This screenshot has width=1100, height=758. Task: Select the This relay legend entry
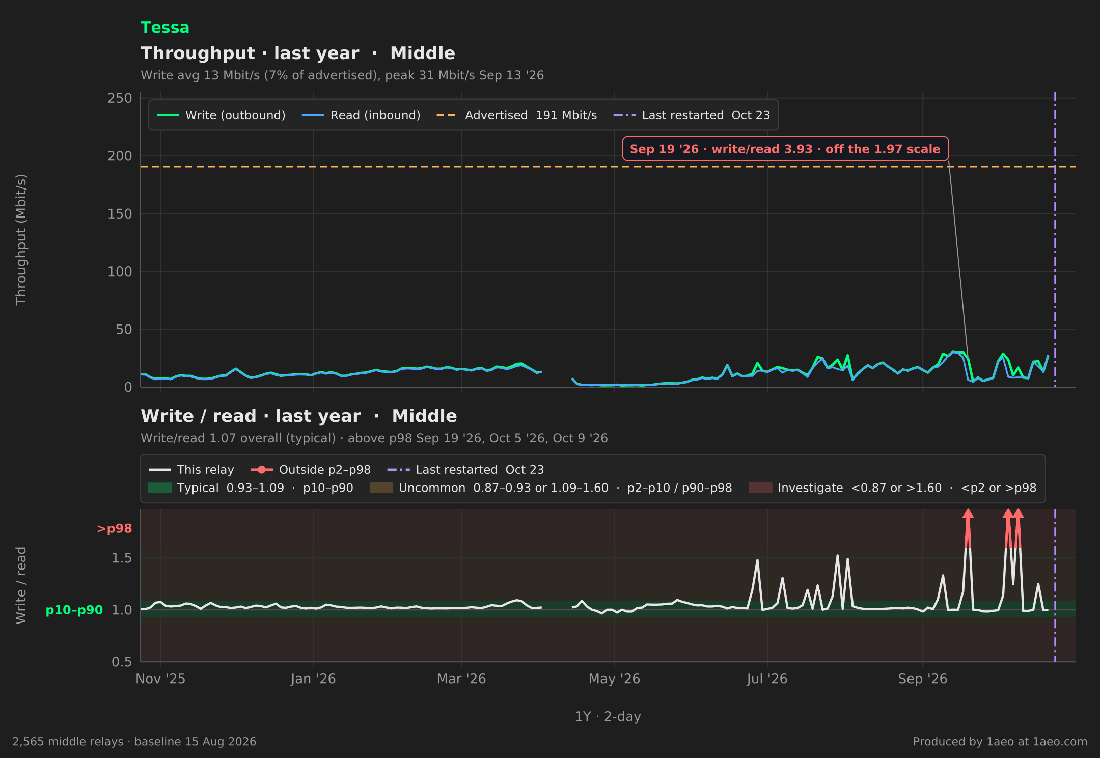pyautogui.click(x=191, y=470)
